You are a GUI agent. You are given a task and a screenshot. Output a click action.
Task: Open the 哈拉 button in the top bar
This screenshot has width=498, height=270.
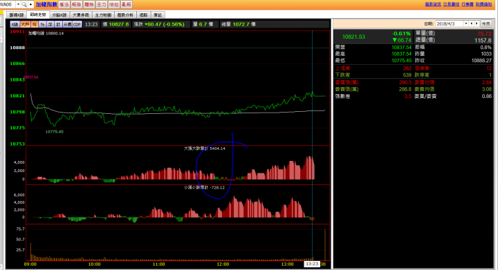click(113, 4)
